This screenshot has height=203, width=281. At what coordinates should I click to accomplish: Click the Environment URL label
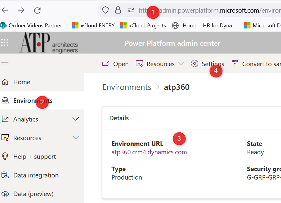tap(137, 143)
